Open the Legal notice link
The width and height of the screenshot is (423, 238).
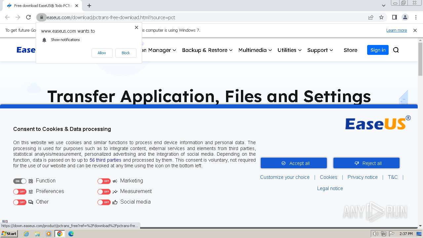point(330,188)
